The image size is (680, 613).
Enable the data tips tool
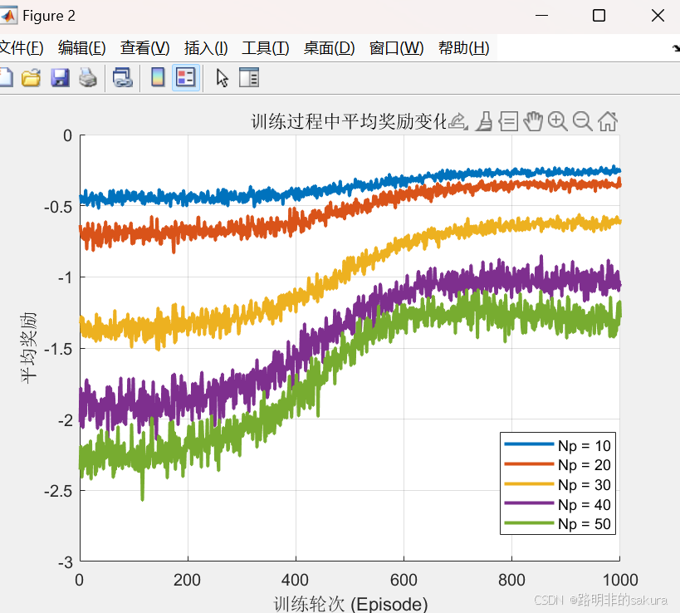pyautogui.click(x=508, y=121)
